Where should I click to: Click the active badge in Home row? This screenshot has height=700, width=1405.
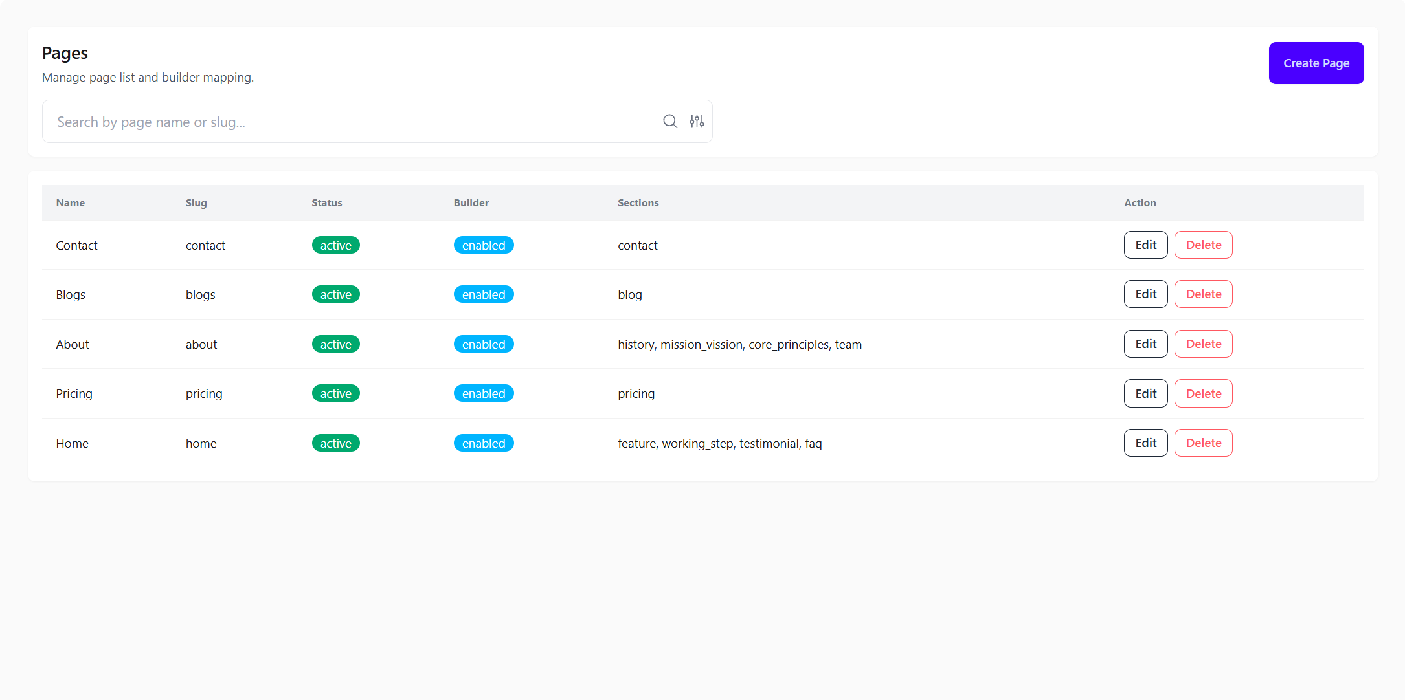pos(336,443)
